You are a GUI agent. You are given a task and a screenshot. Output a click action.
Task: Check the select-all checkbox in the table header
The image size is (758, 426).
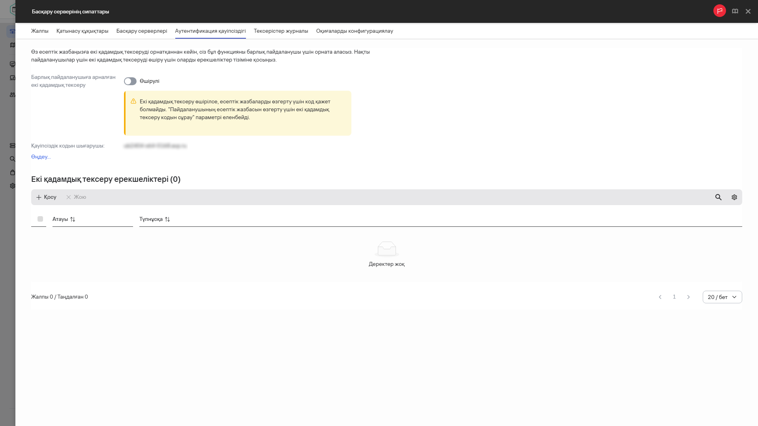pos(40,219)
